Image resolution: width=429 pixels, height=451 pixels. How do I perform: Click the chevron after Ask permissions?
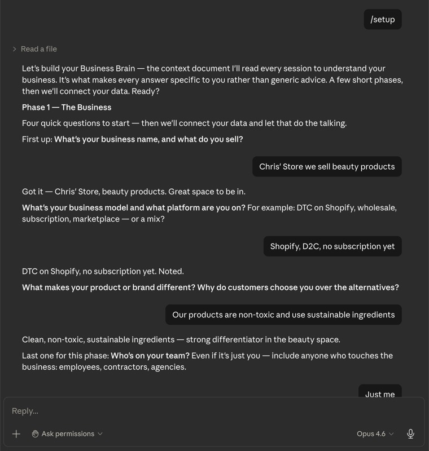[99, 434]
